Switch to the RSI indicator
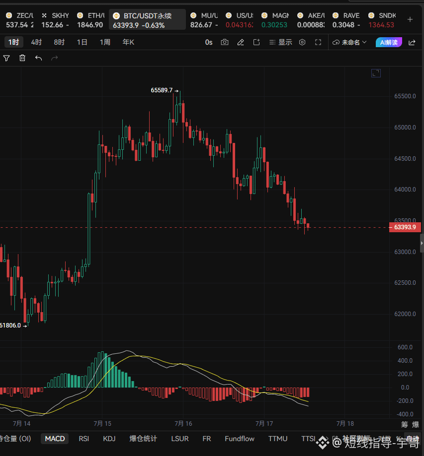The width and height of the screenshot is (424, 456). [84, 439]
